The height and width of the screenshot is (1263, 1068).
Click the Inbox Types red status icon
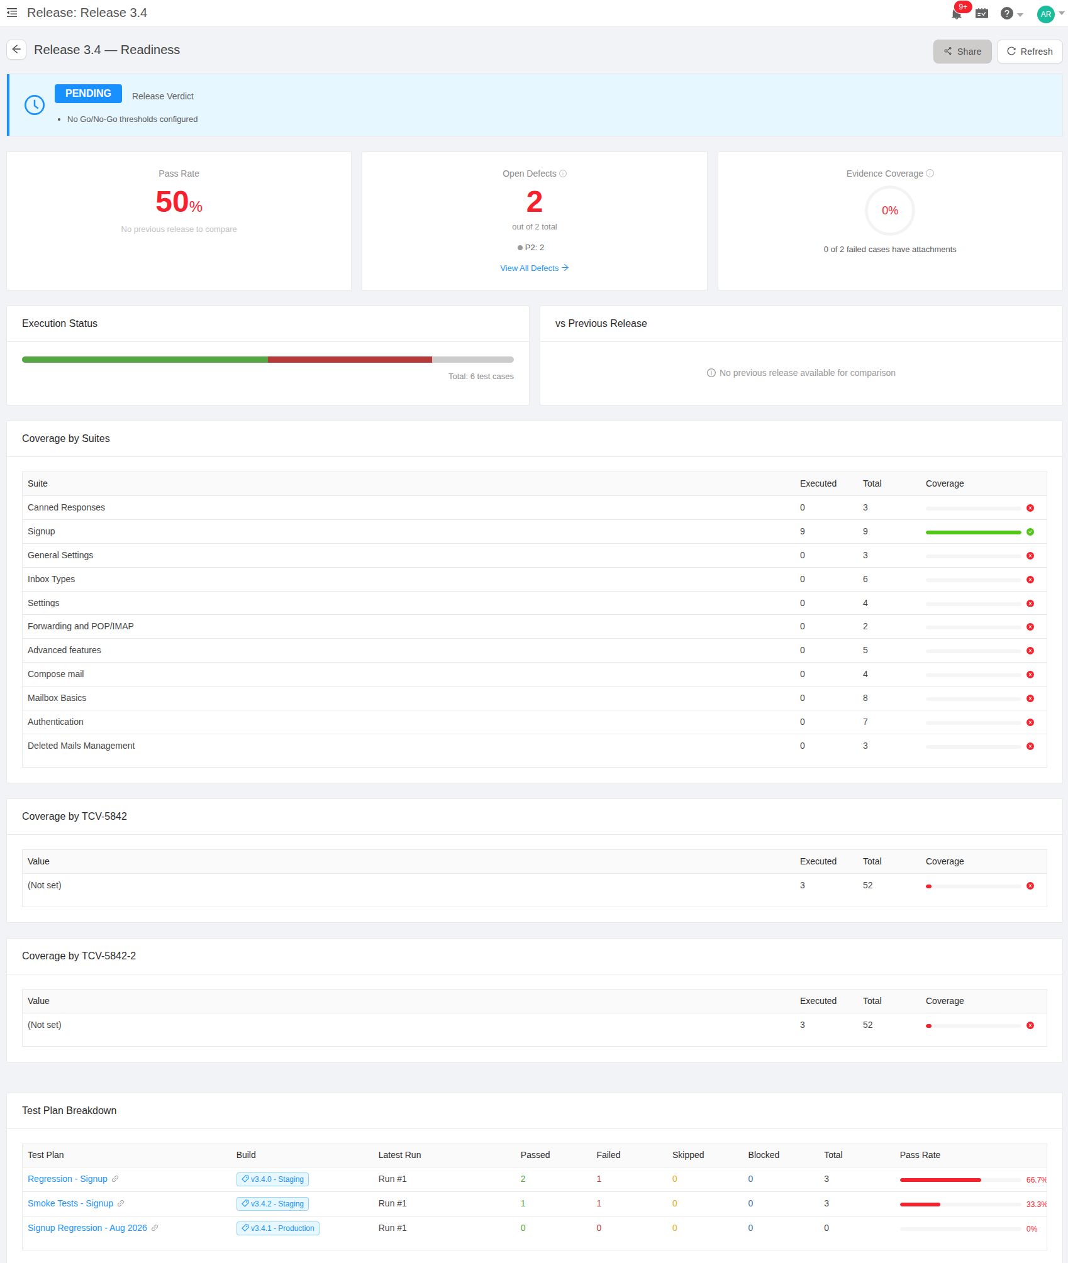pyautogui.click(x=1030, y=580)
